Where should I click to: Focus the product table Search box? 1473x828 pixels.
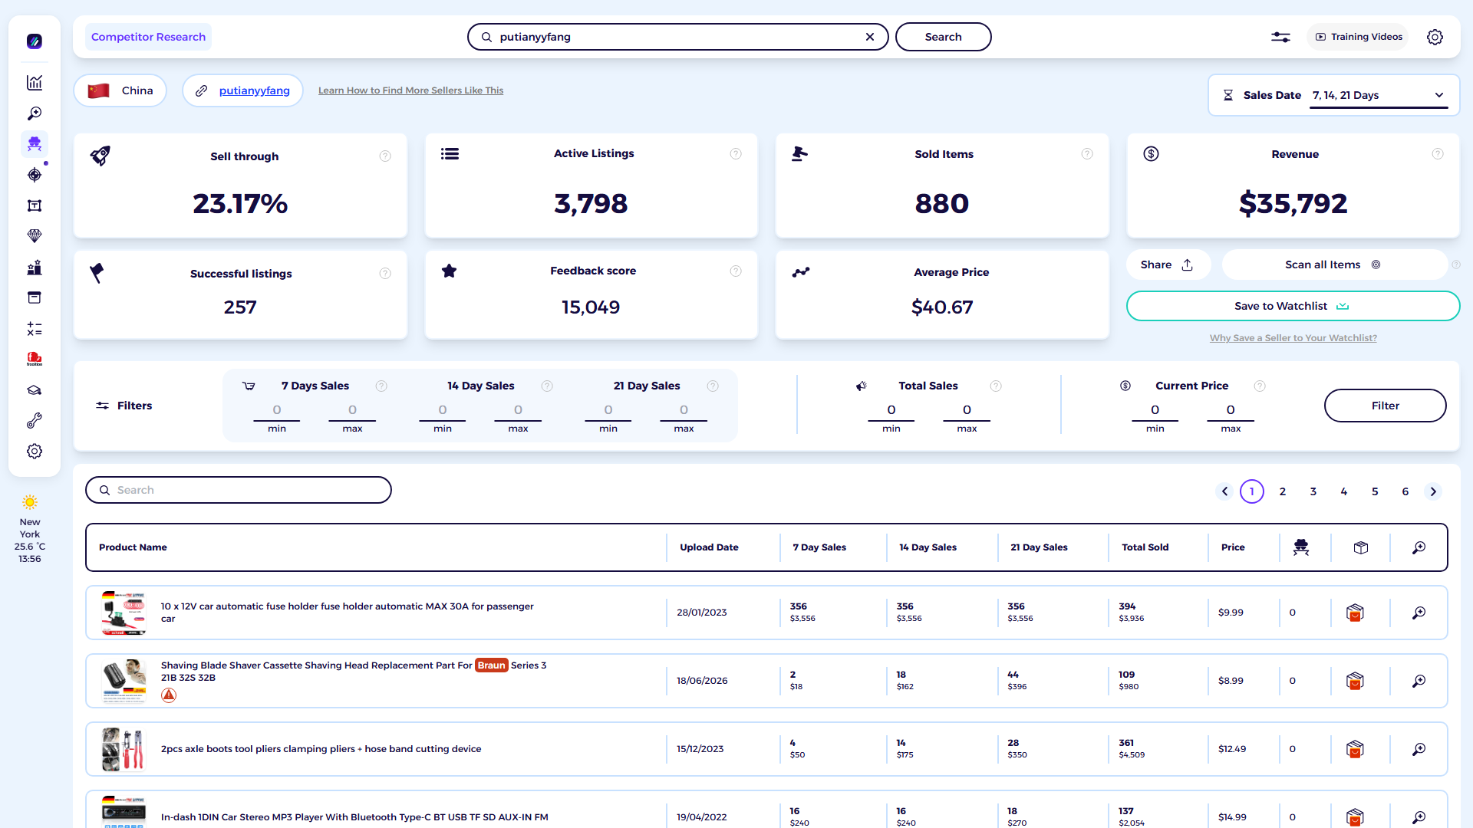tap(239, 490)
